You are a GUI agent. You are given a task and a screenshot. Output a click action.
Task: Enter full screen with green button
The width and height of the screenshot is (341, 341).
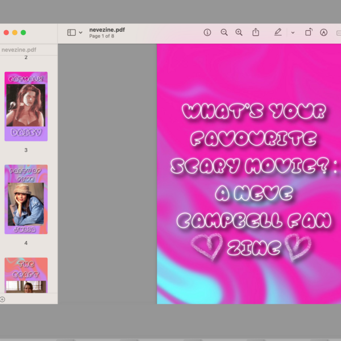23,32
